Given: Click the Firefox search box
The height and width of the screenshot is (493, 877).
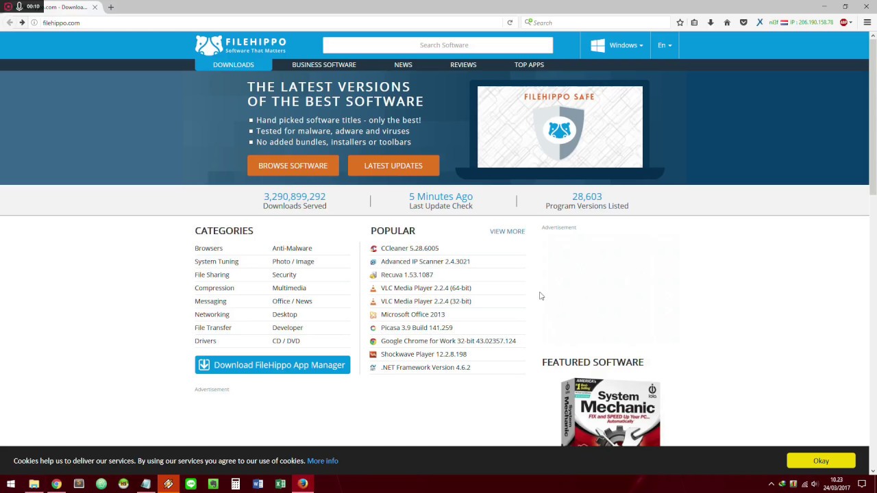Looking at the screenshot, I should click(596, 23).
